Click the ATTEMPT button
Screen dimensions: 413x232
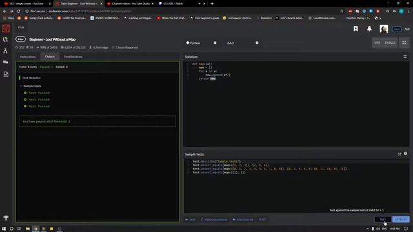tap(401, 219)
